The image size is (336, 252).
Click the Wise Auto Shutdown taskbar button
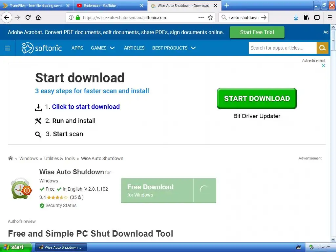point(61,247)
